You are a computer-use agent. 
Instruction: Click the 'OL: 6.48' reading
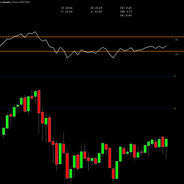pos(126,15)
